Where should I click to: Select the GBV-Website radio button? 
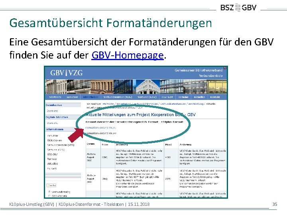[x=49, y=196]
